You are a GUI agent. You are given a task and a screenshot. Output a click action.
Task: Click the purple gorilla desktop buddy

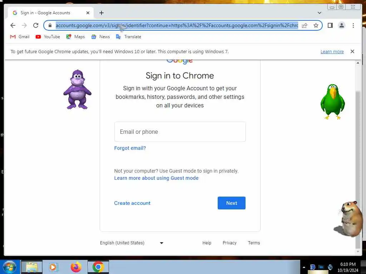77,90
